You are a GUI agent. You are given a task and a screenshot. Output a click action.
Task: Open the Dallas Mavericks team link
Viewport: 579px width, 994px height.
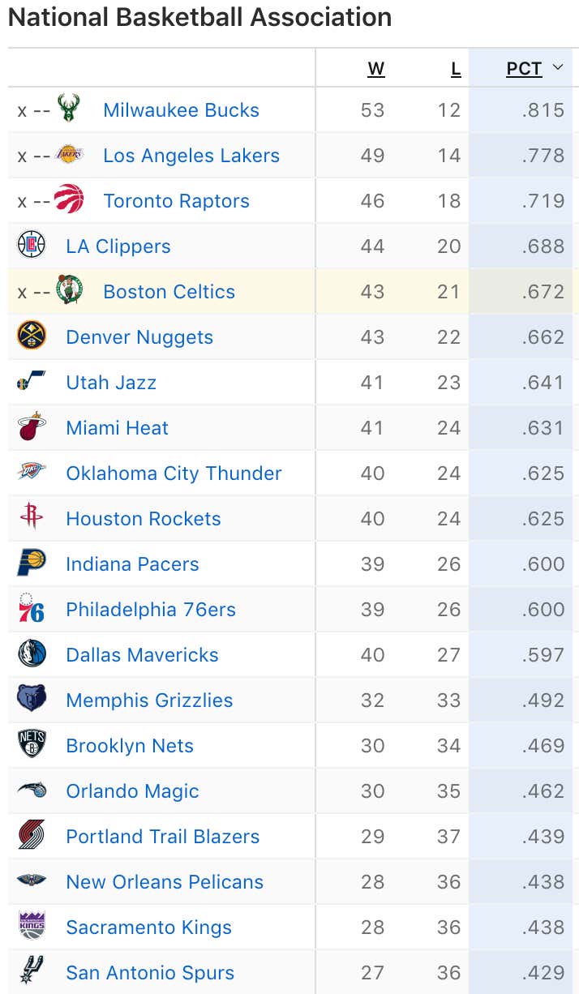pyautogui.click(x=142, y=655)
